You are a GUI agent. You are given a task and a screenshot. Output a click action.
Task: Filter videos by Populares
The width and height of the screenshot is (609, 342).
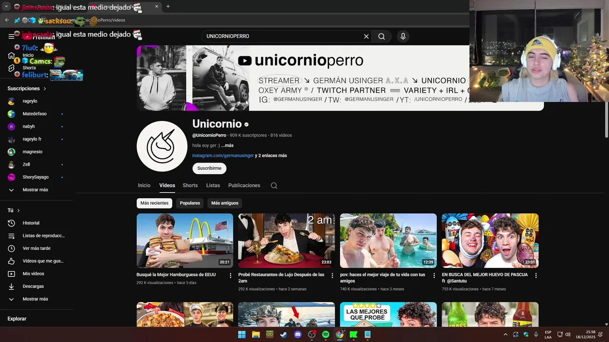click(x=190, y=203)
